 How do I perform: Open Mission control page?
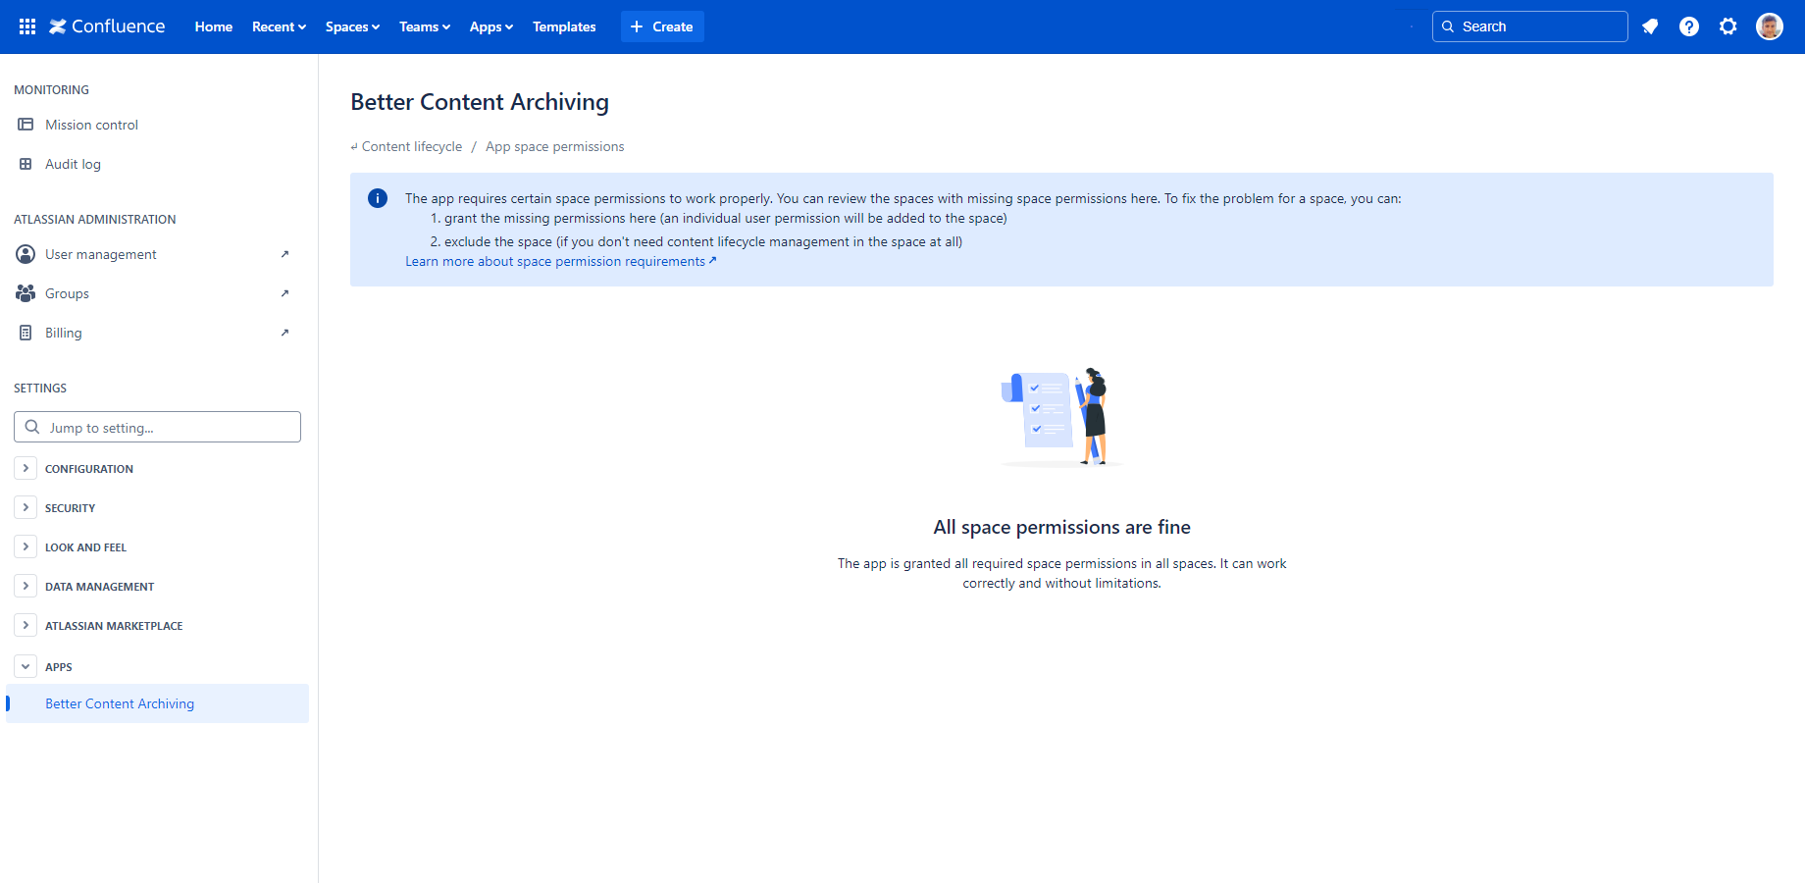[x=91, y=125]
